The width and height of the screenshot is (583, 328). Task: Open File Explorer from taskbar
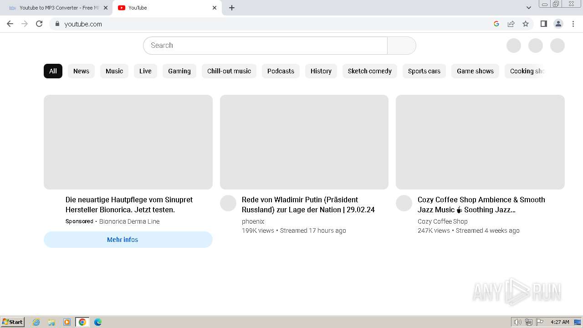(51, 322)
